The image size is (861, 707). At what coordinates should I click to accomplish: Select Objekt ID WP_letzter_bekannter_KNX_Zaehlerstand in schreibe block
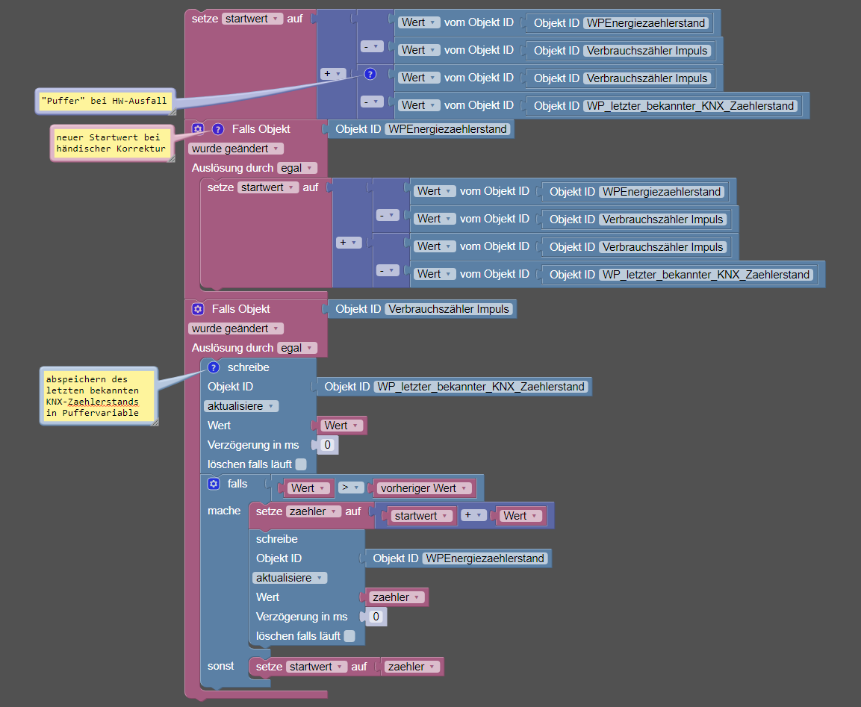pos(481,387)
